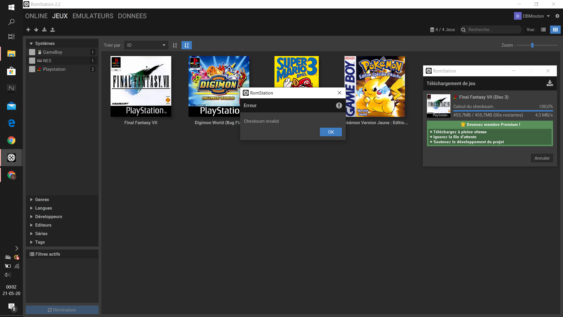Viewport: 563px width, 317px height.
Task: Click the download icon in Téléchargement de jeu header
Action: (550, 83)
